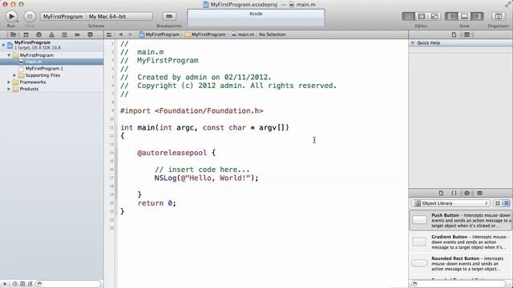Click the library filter search field
This screenshot has height=288, width=513.
458,284
